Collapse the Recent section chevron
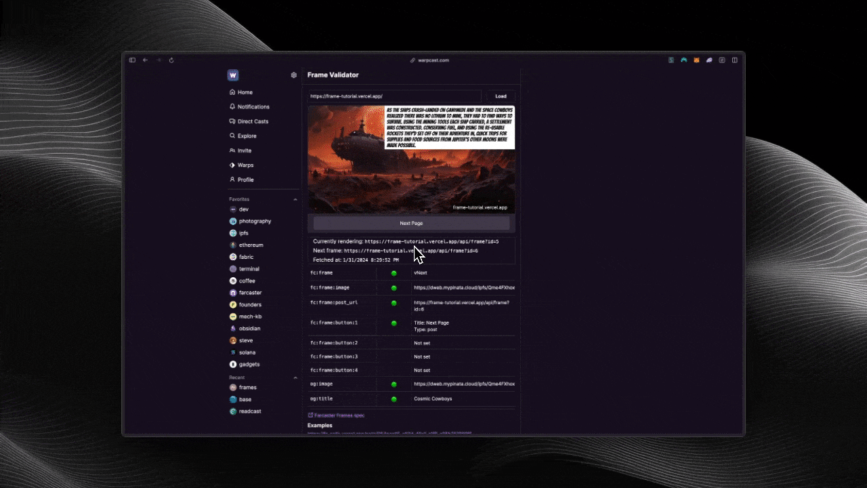867x488 pixels. [295, 378]
